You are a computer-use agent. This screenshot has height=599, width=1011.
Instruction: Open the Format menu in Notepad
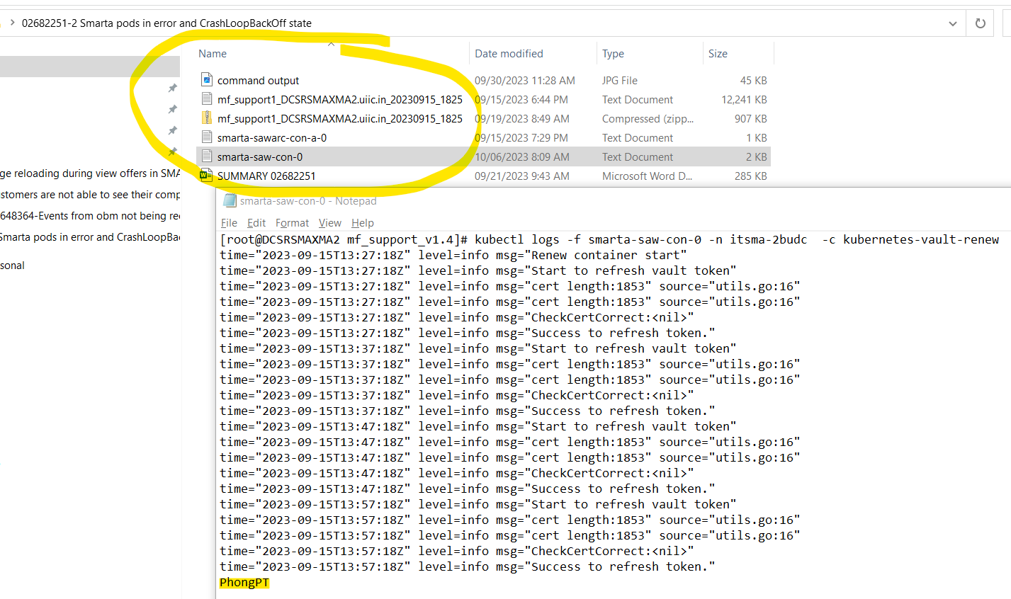tap(292, 222)
